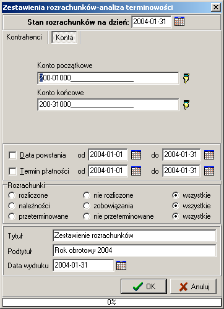Select the nie przeterminowane radio button
224x309 pixels.
[x=87, y=216]
